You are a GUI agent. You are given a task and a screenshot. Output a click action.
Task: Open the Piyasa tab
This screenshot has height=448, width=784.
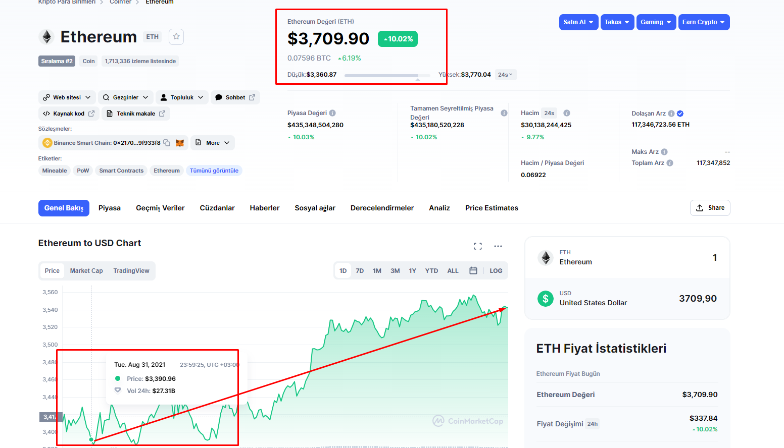(x=110, y=208)
